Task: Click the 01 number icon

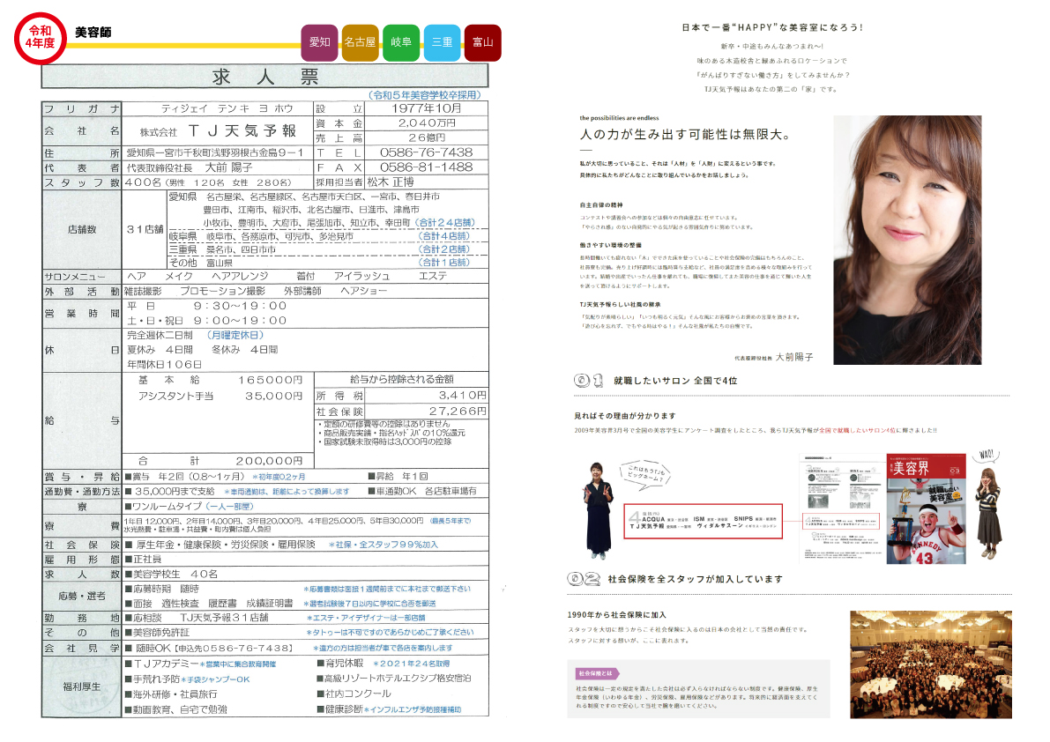Action: (x=589, y=381)
